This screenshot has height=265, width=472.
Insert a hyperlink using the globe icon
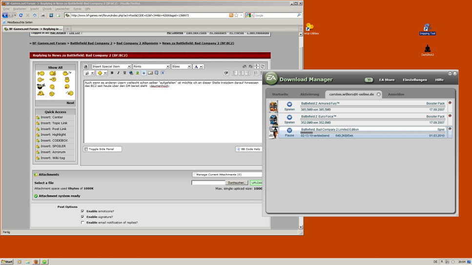[131, 73]
